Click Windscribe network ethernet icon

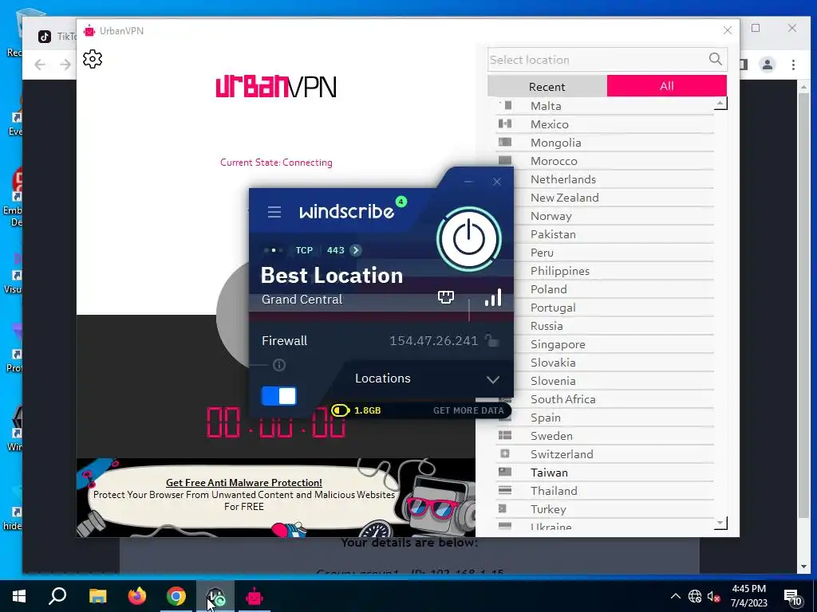pos(445,297)
